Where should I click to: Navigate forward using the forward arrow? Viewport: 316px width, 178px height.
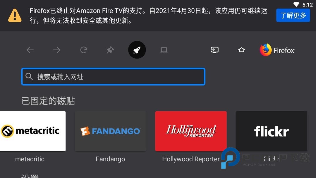[56, 50]
